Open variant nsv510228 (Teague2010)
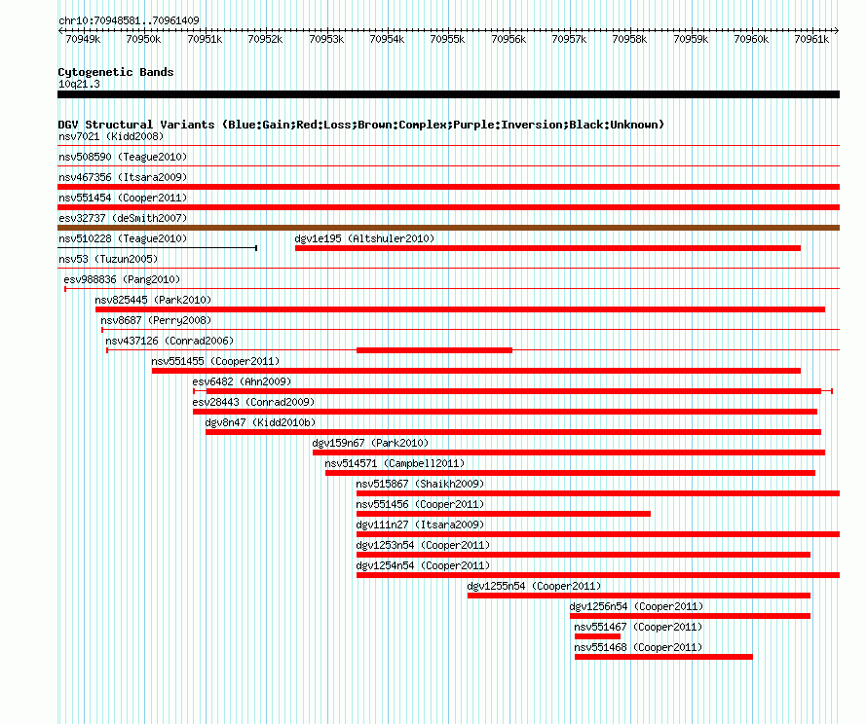 [x=123, y=238]
